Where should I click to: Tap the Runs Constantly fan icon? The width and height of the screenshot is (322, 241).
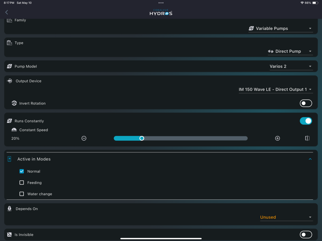9,121
